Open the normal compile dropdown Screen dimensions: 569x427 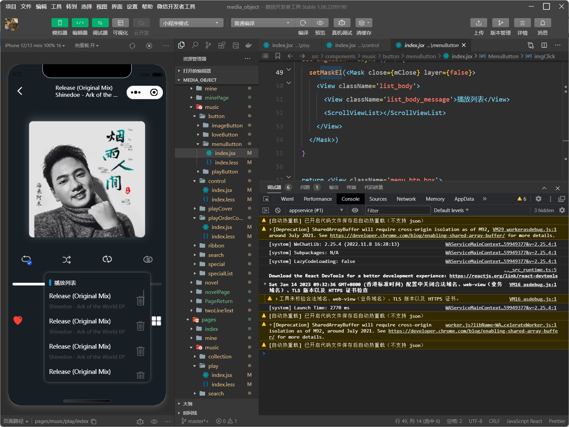263,23
